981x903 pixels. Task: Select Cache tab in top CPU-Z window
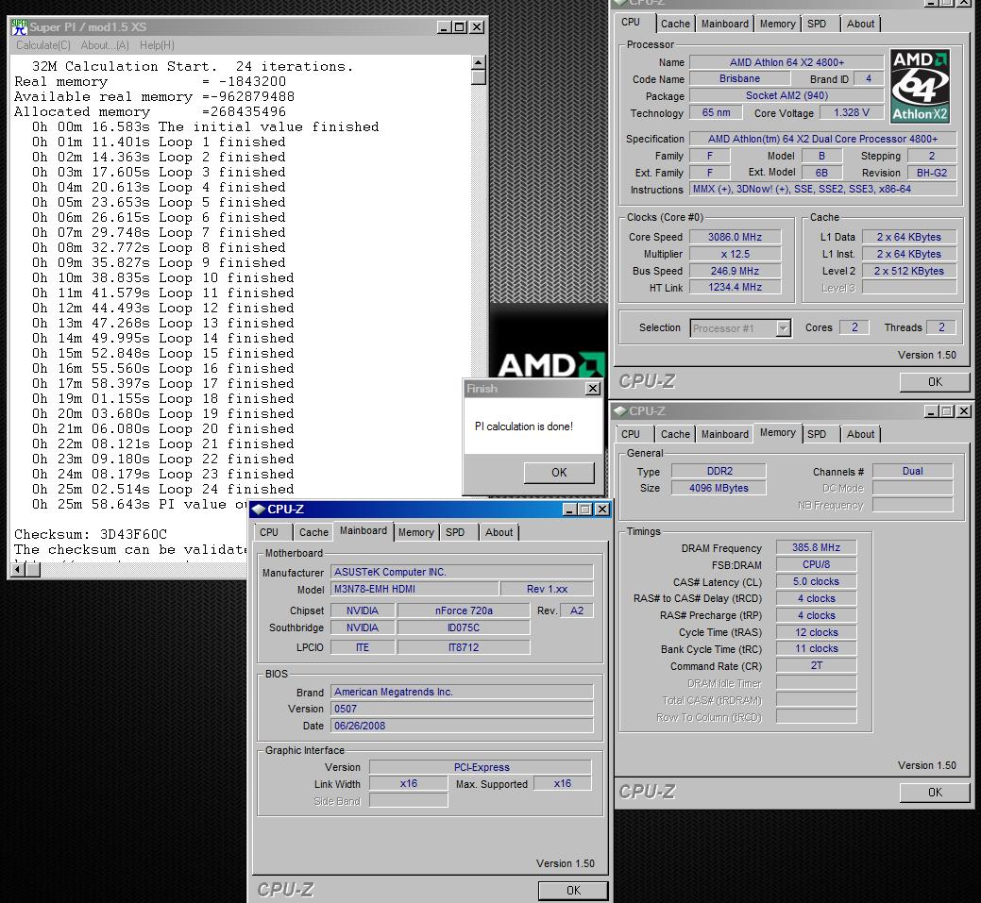675,24
